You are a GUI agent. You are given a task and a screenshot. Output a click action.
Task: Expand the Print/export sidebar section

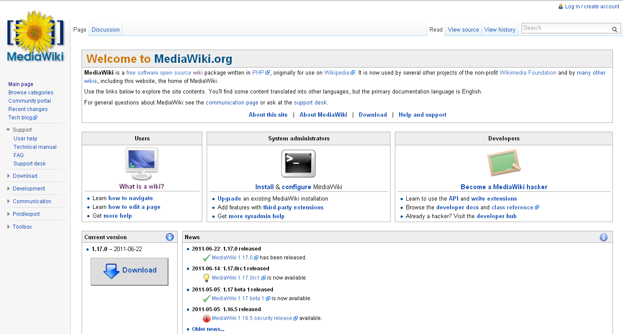[8, 214]
